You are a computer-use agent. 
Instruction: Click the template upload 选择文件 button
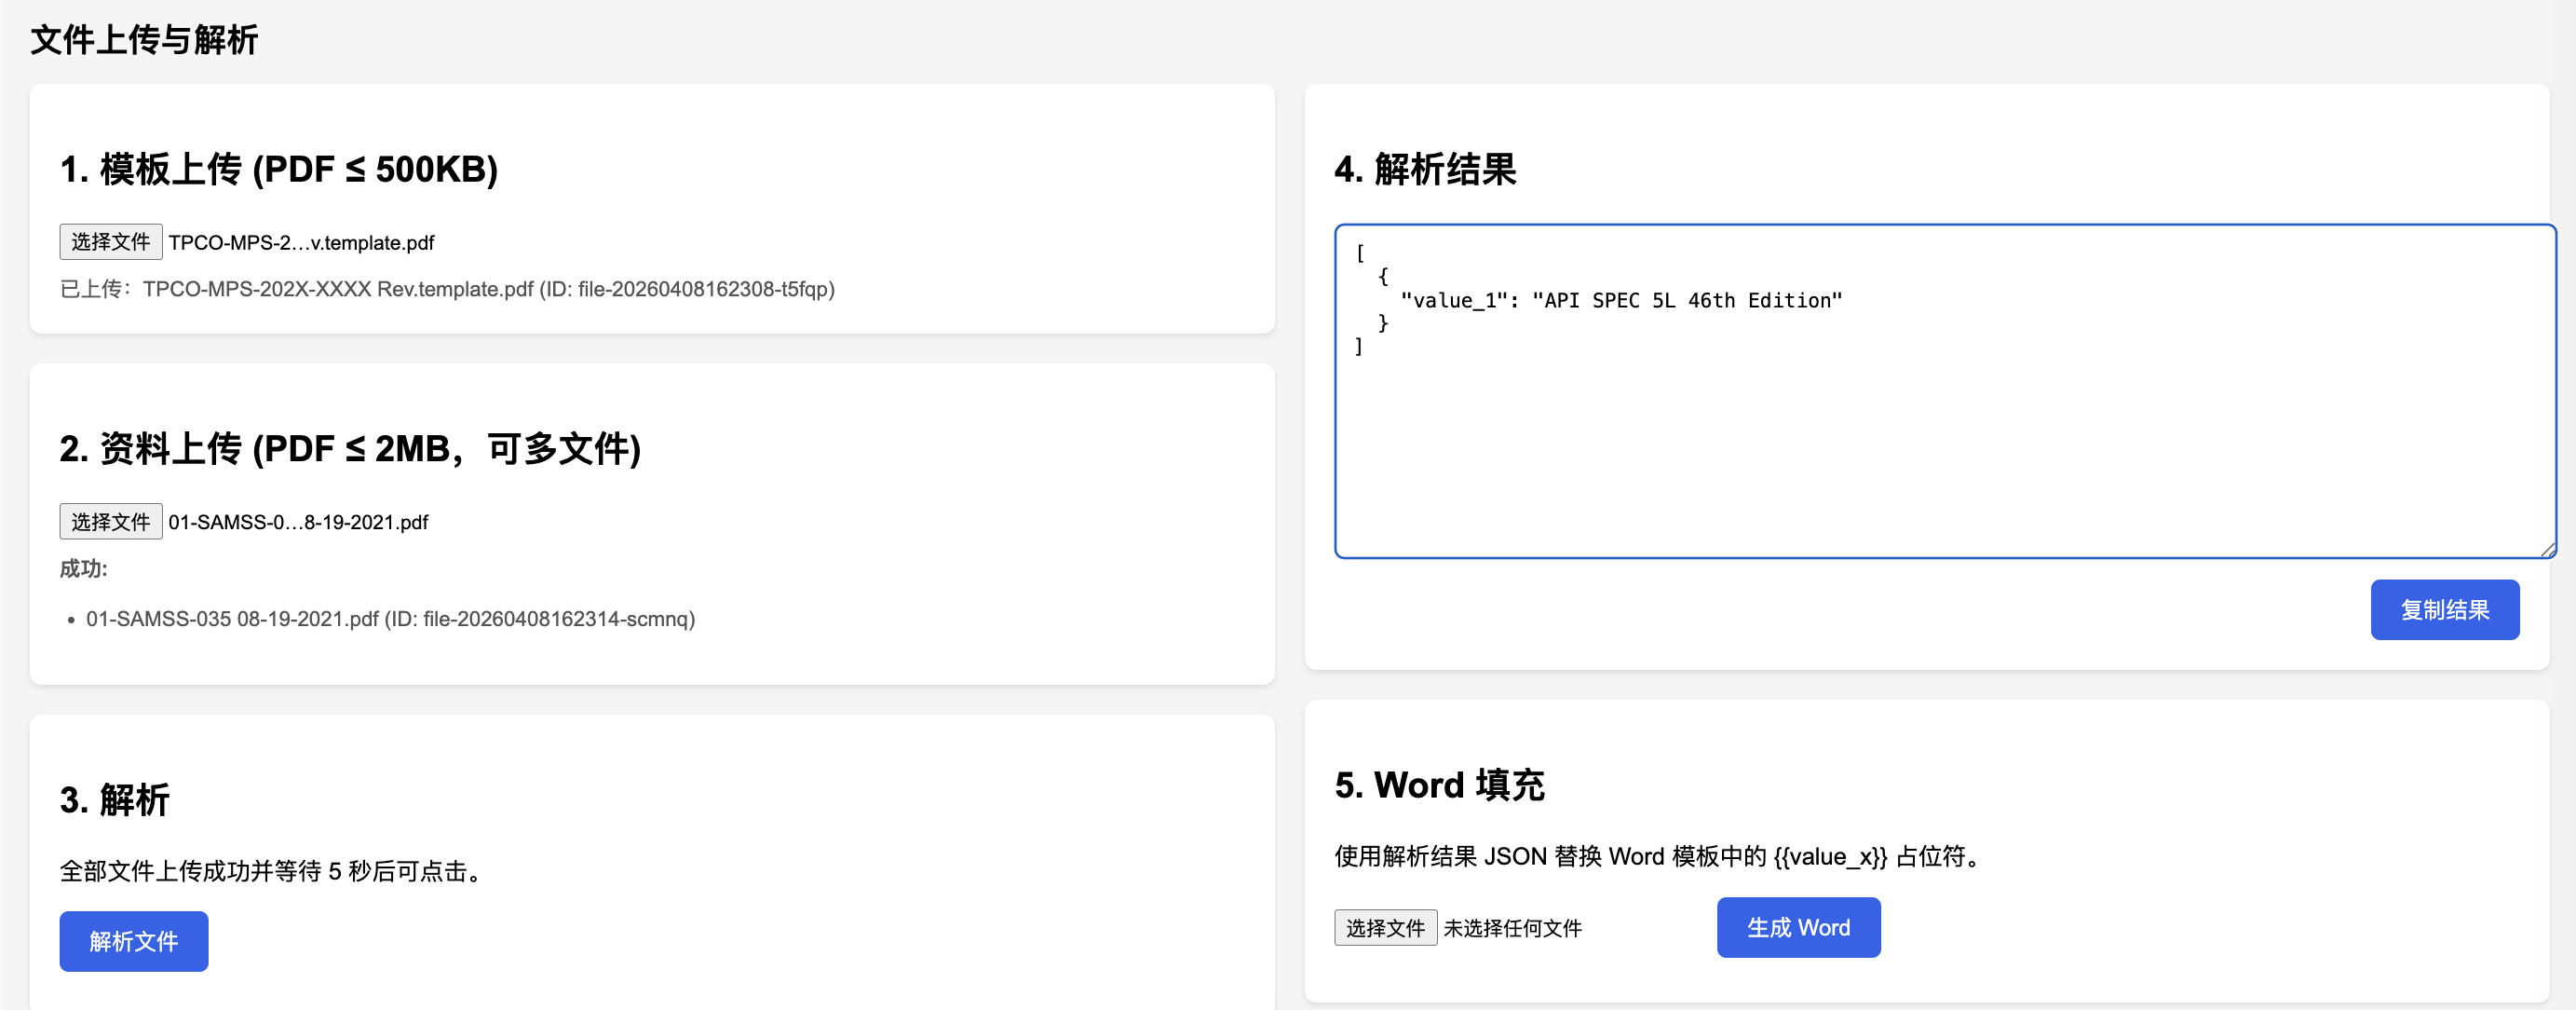pos(110,242)
